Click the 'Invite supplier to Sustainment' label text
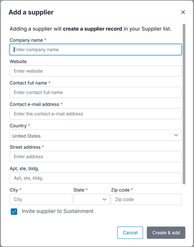Viewport: 194px width, 247px height. pyautogui.click(x=58, y=211)
